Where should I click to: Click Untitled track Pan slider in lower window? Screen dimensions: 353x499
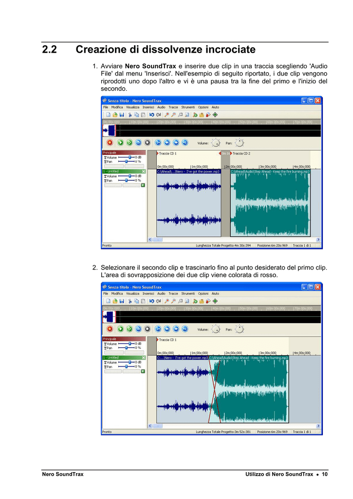(x=126, y=366)
